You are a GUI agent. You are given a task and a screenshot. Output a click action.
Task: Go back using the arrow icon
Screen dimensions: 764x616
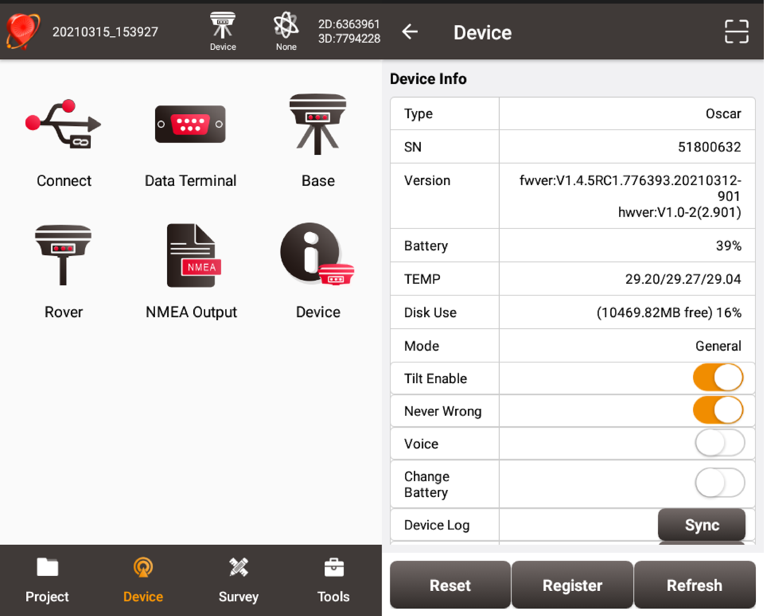click(x=410, y=32)
